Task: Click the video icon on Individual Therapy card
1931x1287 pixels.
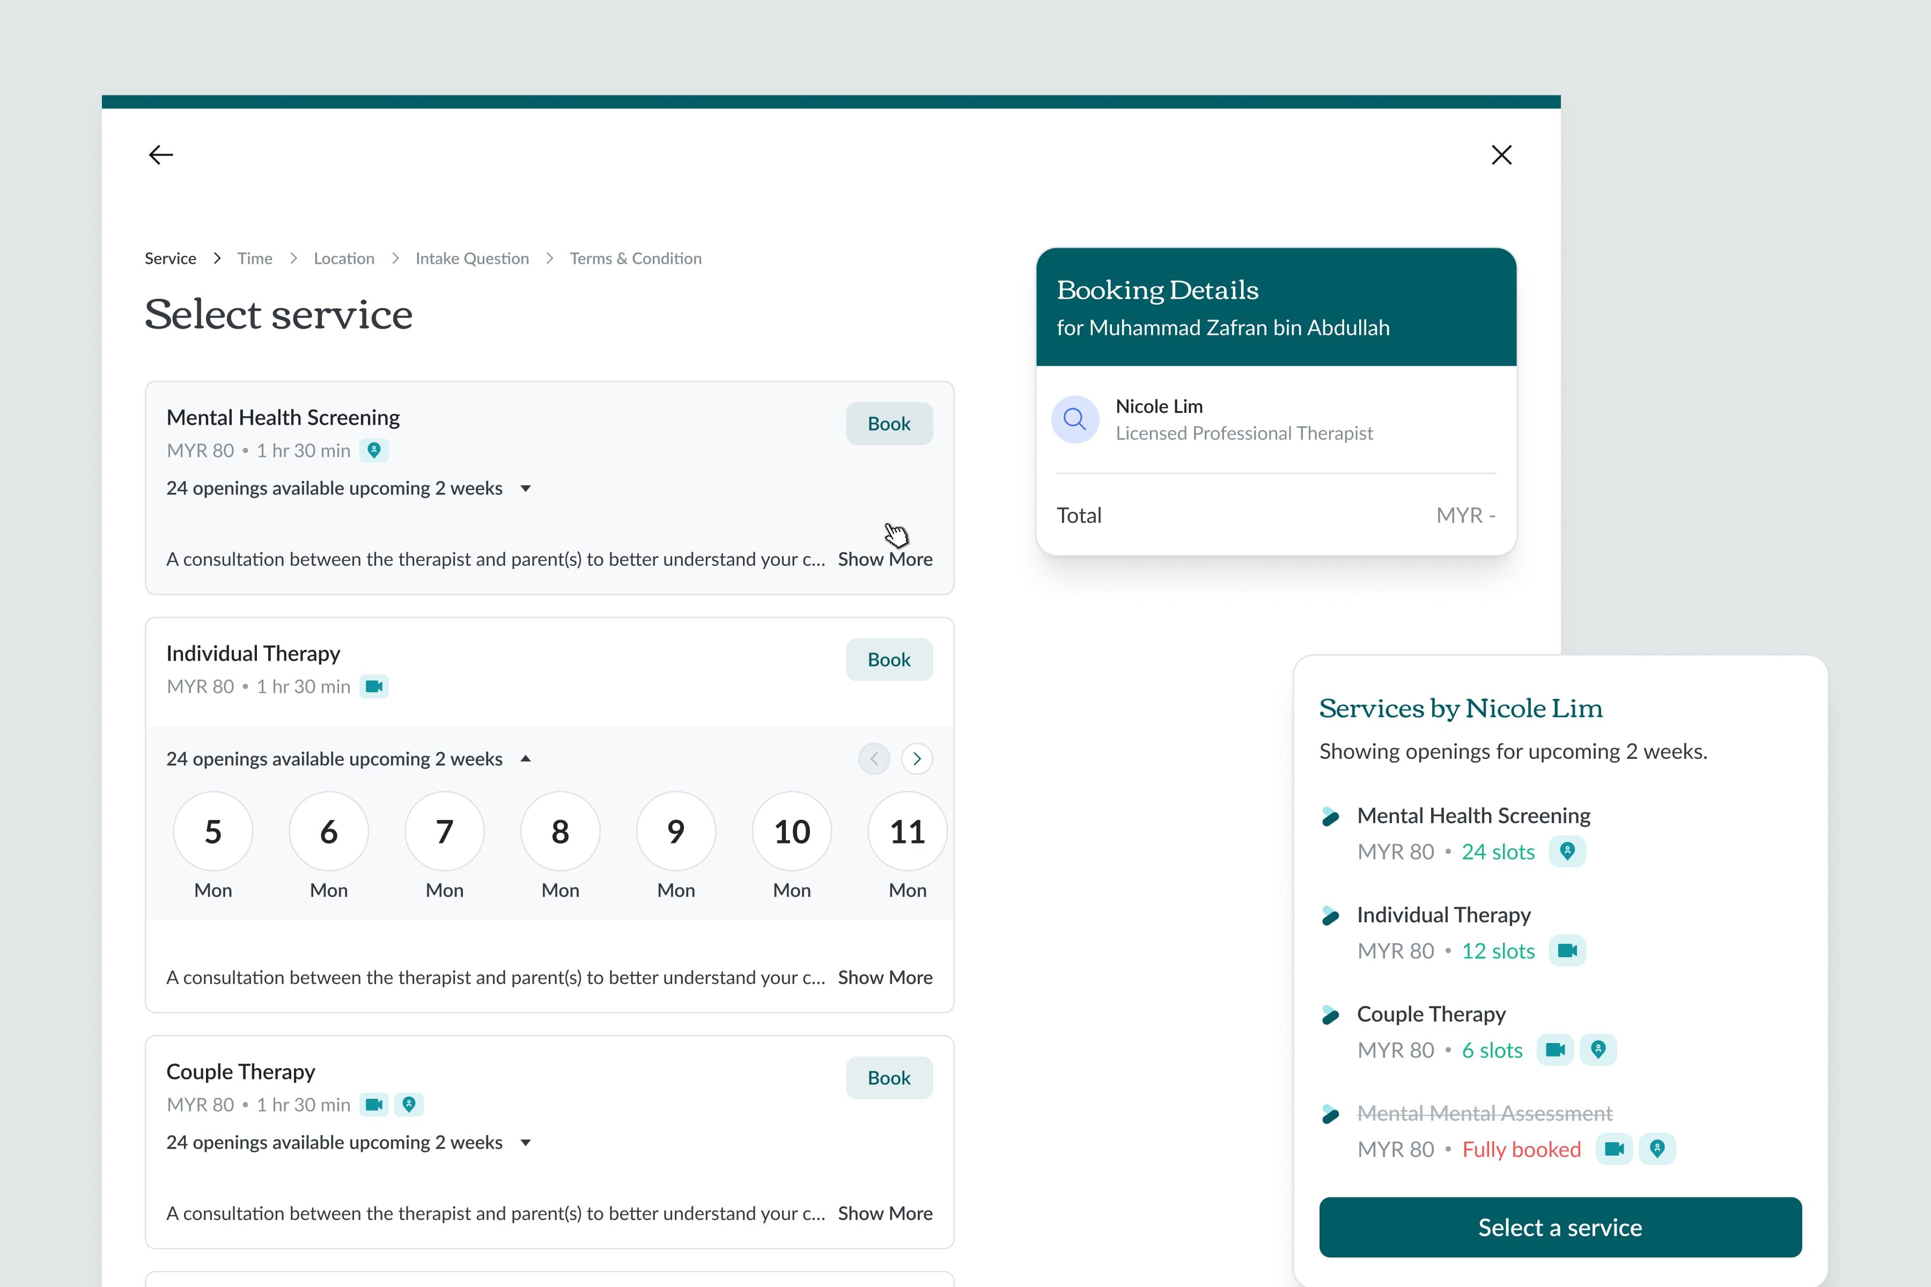Action: click(x=374, y=686)
